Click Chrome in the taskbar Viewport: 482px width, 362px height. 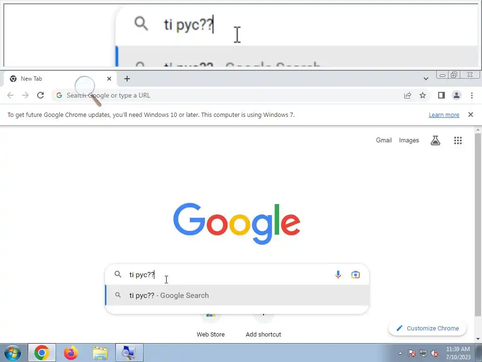coord(42,353)
